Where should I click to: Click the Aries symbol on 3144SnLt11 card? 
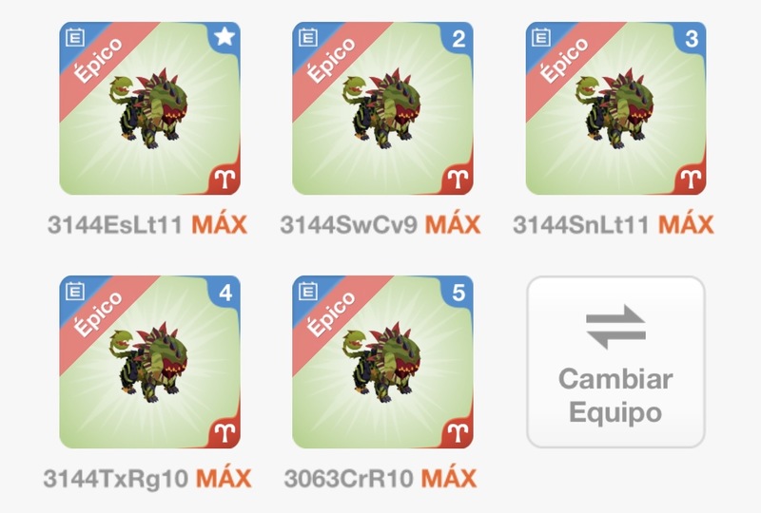click(x=691, y=180)
